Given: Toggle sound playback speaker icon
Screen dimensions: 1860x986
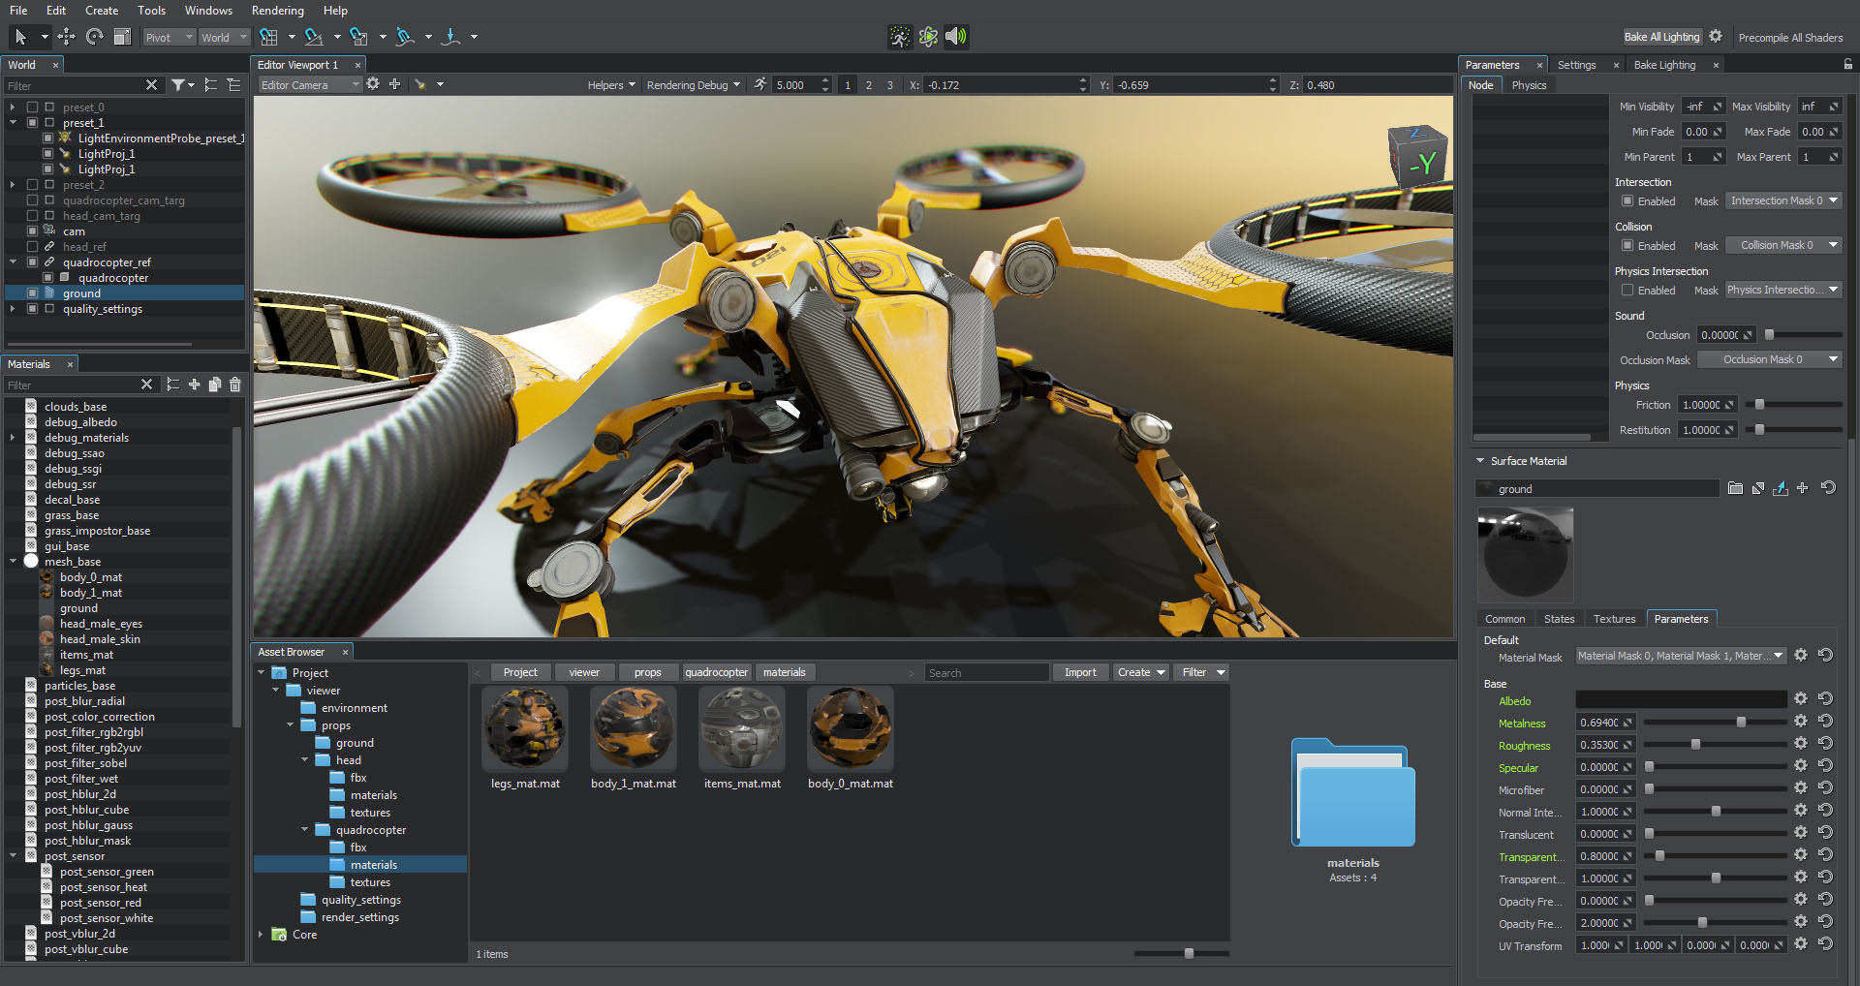Looking at the screenshot, I should 955,37.
